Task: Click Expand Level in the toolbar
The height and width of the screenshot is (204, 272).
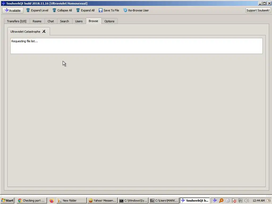Action: point(37,10)
